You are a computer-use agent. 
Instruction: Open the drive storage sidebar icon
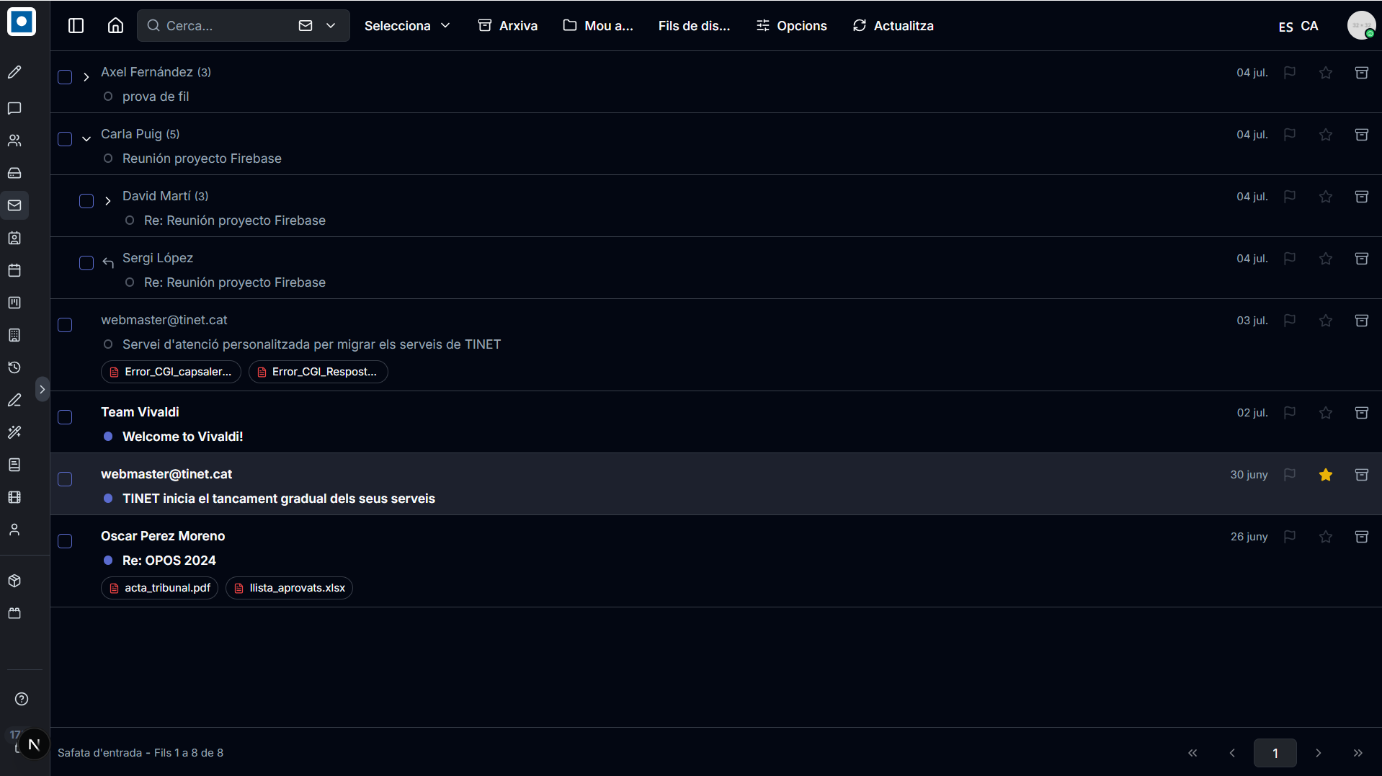tap(14, 173)
